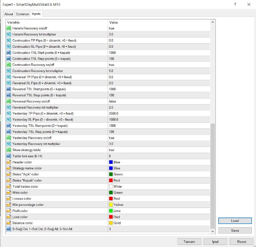Select the Inputs tab
Viewport: 256px width, 247px height.
pos(36,14)
